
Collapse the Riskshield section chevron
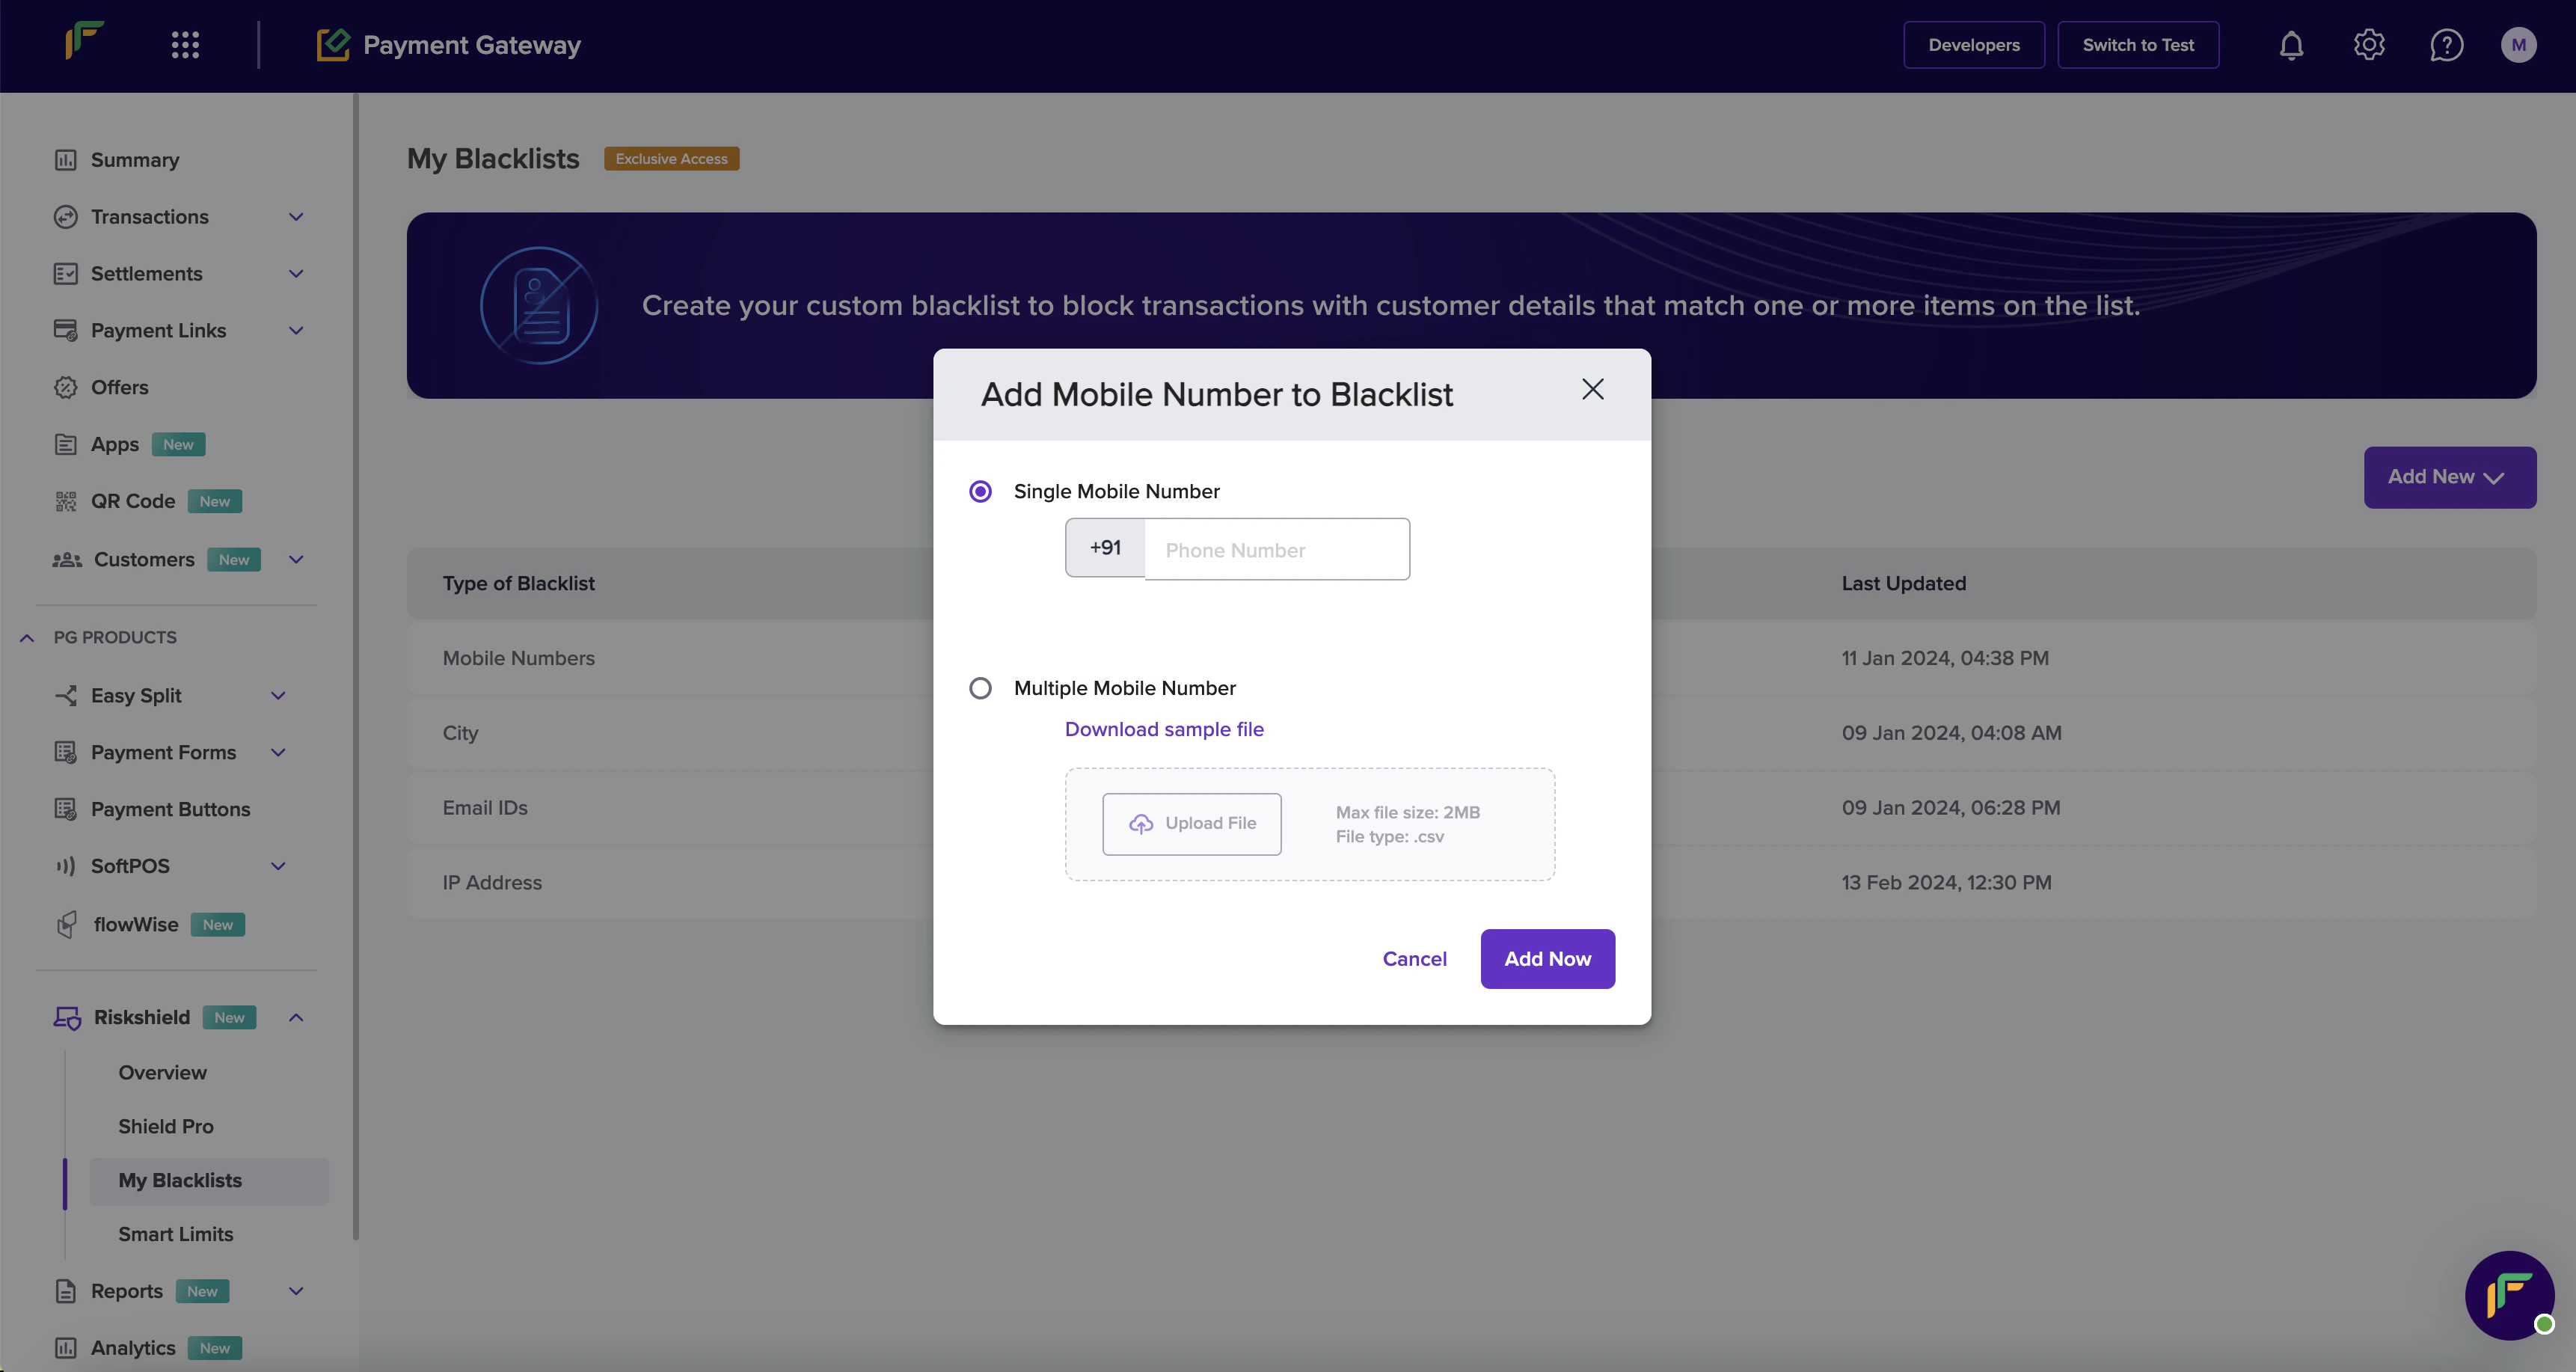coord(296,1017)
